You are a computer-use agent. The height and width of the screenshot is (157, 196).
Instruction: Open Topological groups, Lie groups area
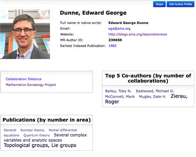[40, 145]
